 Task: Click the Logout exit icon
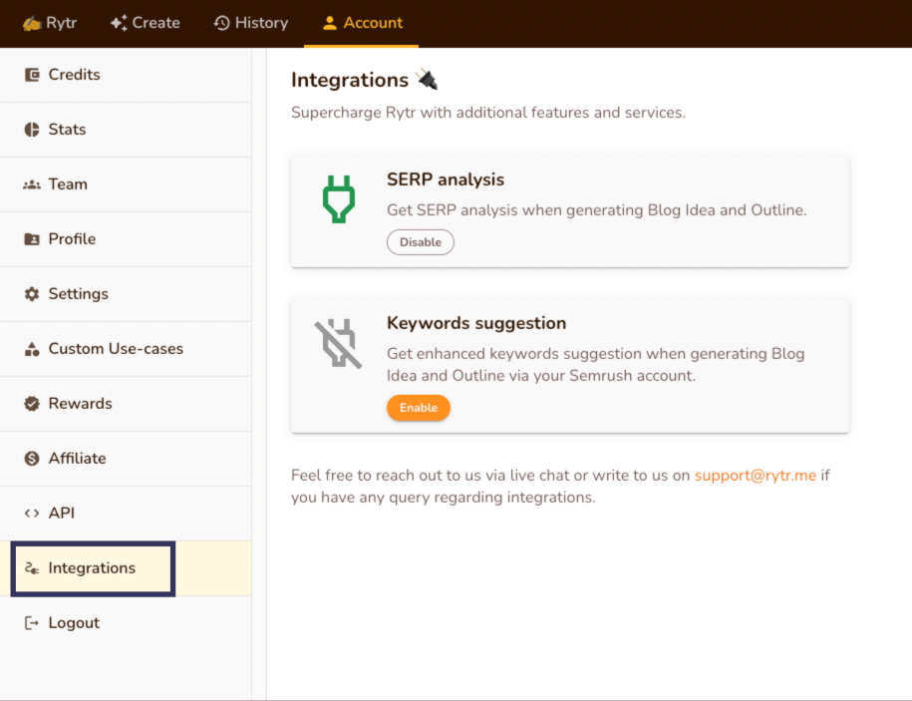coord(32,623)
